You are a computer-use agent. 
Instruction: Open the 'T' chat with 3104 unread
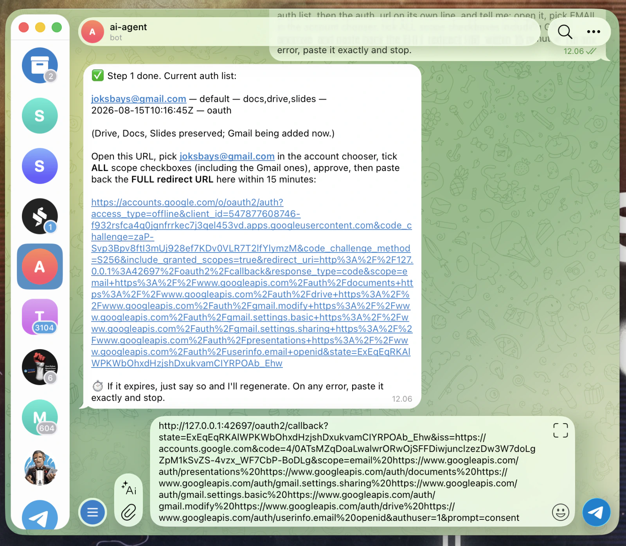[x=40, y=317]
